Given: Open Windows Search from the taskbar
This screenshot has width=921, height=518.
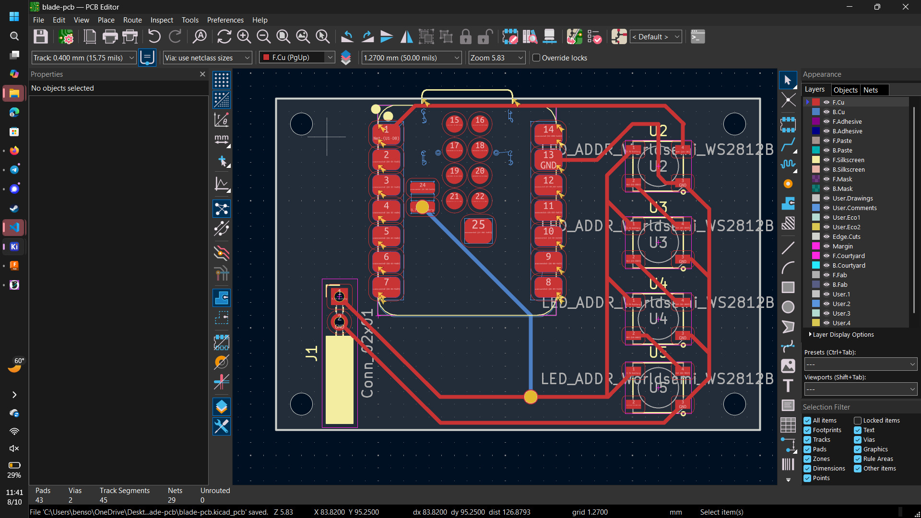Looking at the screenshot, I should [14, 36].
